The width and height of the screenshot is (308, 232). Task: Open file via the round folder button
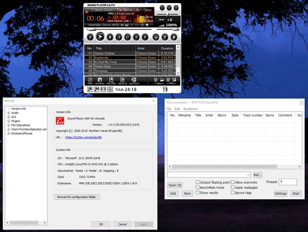point(156,37)
